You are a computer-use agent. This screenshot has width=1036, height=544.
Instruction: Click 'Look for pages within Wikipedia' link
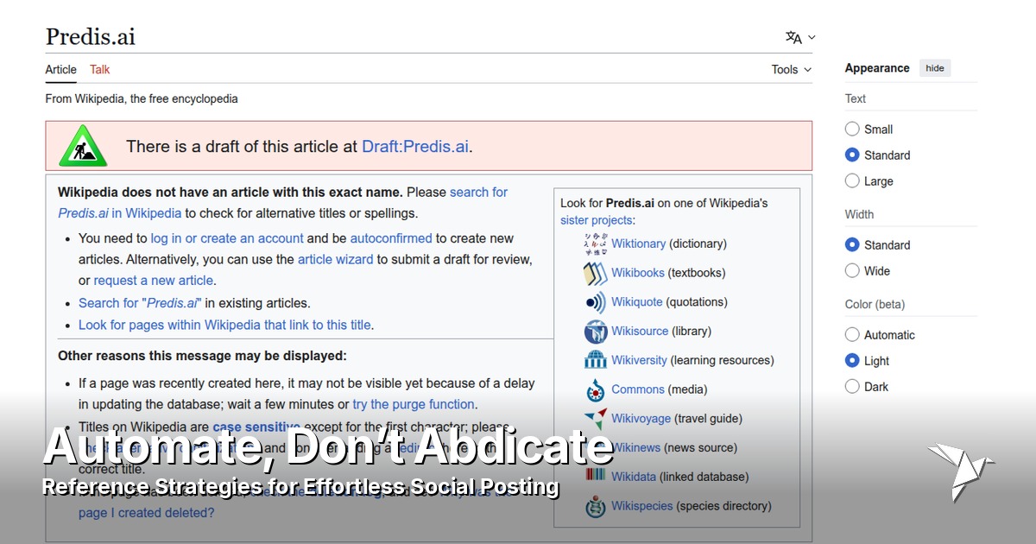coord(225,326)
